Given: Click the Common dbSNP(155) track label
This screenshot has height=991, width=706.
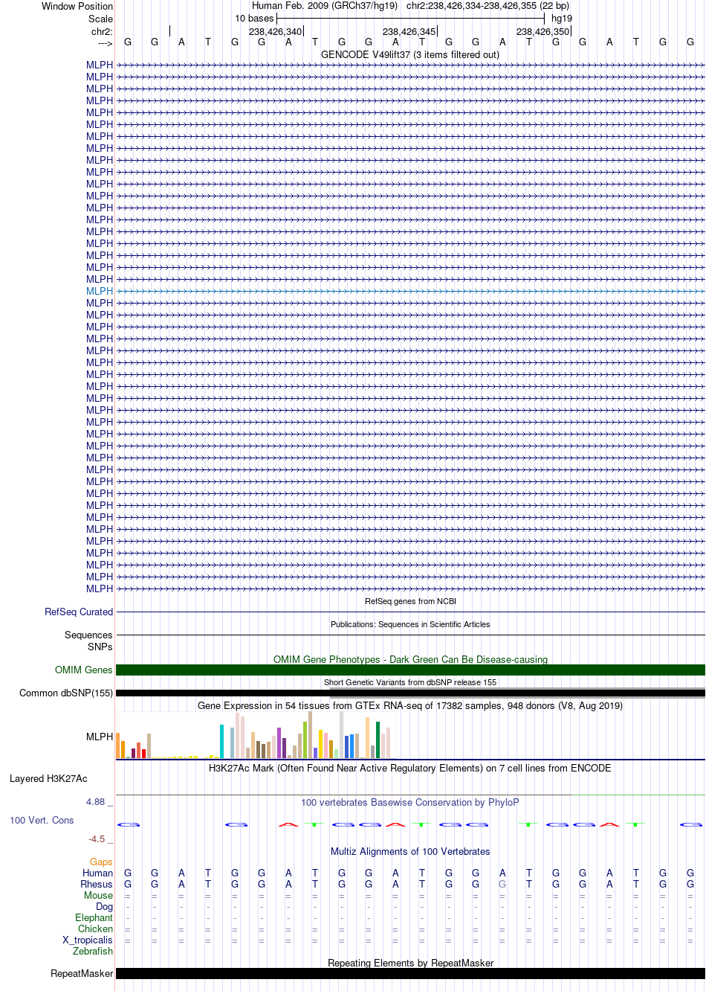Looking at the screenshot, I should click(66, 693).
